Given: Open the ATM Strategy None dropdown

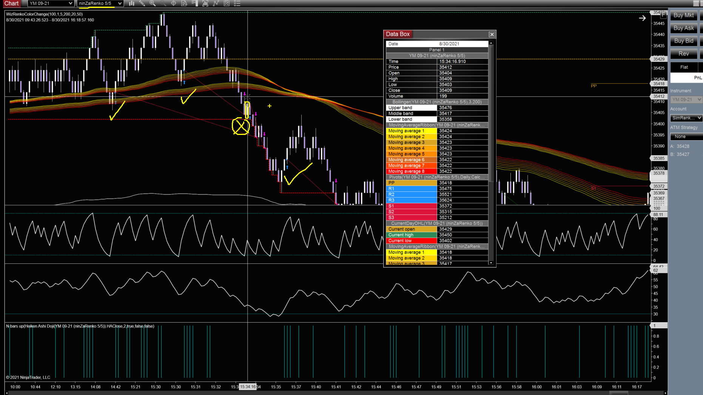Looking at the screenshot, I should click(686, 136).
